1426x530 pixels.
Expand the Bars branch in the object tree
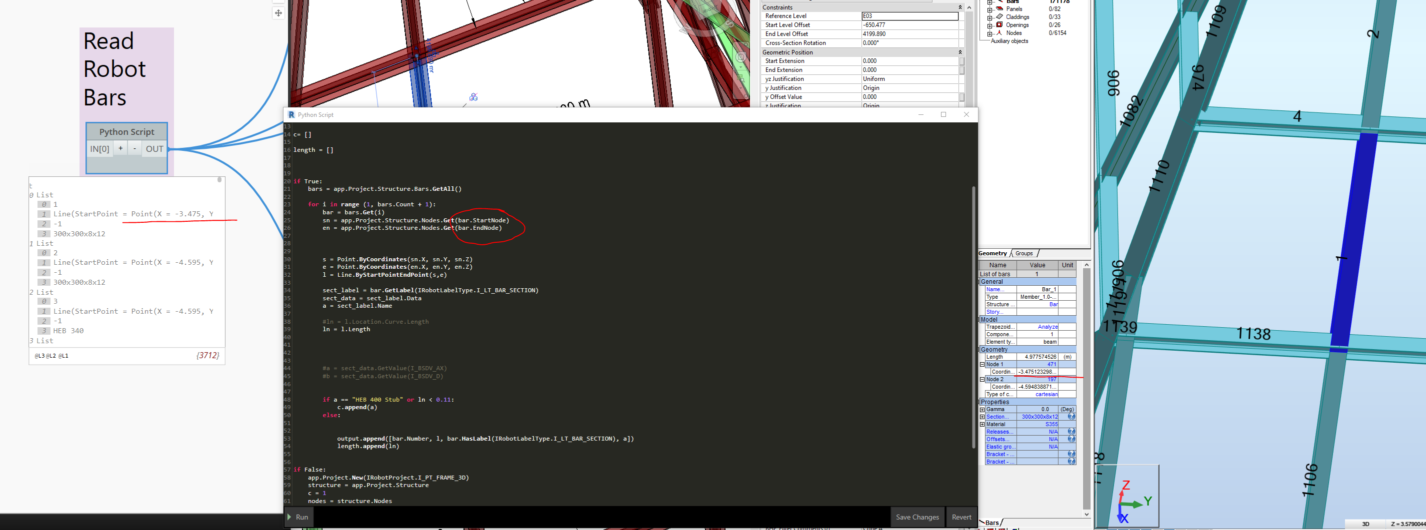tap(990, 1)
